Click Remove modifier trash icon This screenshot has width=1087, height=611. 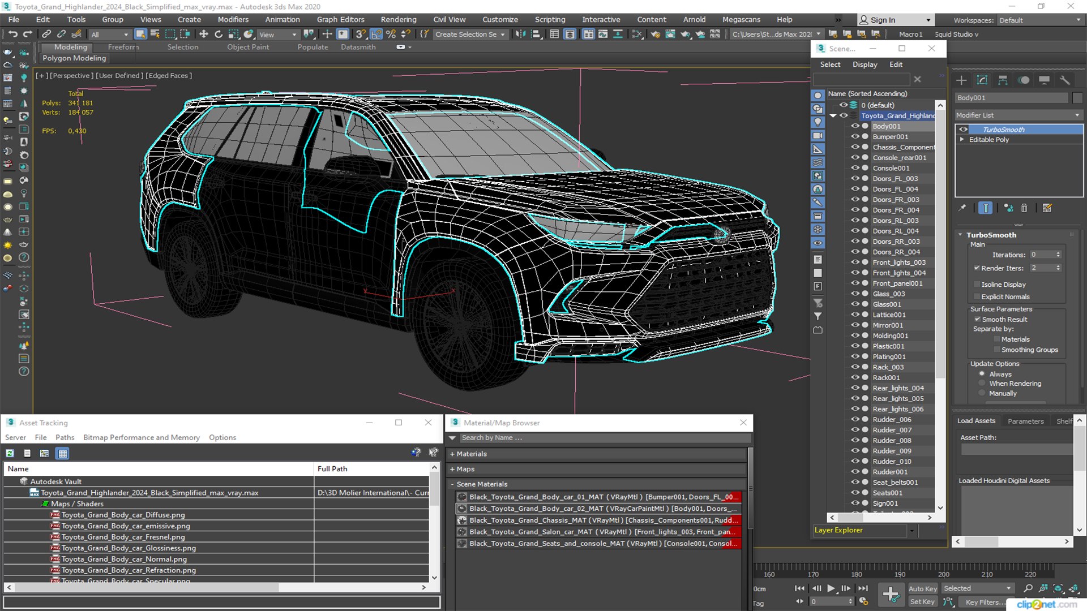(x=1024, y=208)
